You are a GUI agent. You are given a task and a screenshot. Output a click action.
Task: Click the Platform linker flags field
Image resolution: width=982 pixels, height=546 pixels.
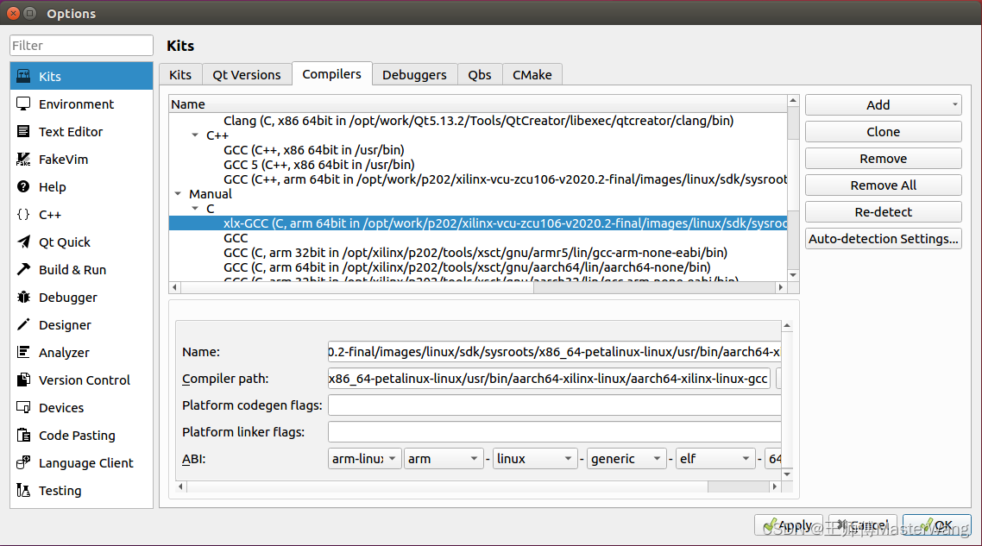(554, 432)
